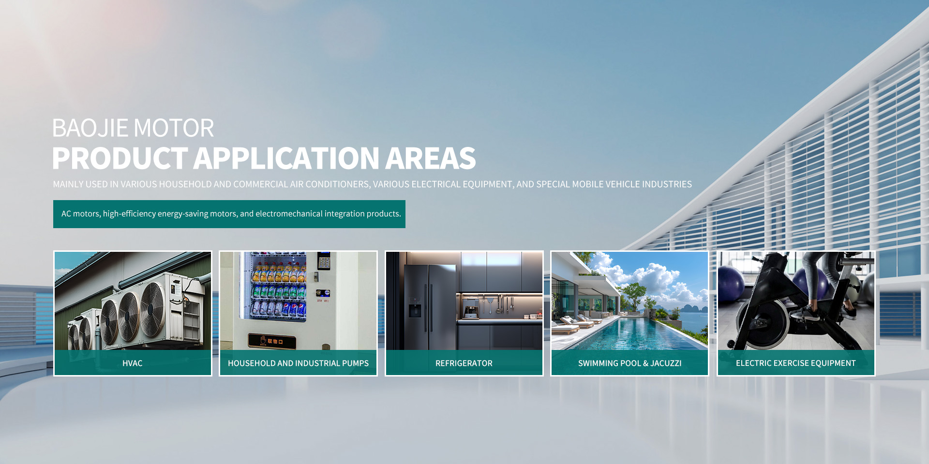Click the 'Mainly used in various household' subtitle
This screenshot has width=929, height=464.
click(372, 184)
